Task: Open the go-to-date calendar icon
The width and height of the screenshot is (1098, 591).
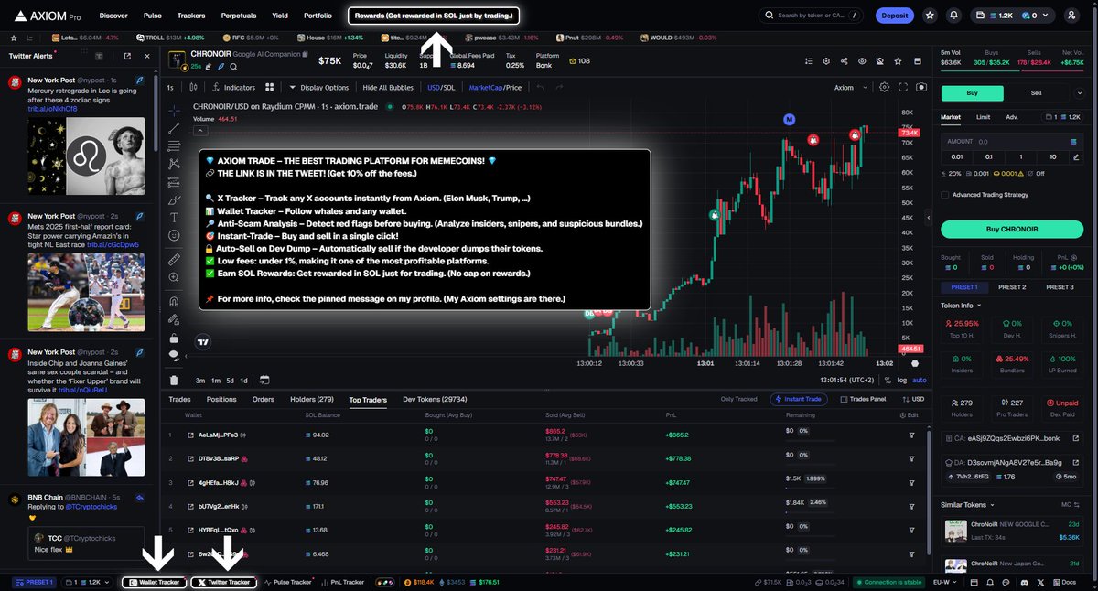Action: (x=264, y=380)
